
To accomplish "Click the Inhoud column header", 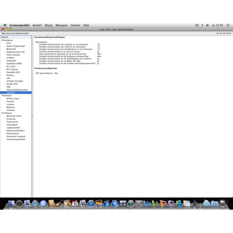I will point(16,37).
